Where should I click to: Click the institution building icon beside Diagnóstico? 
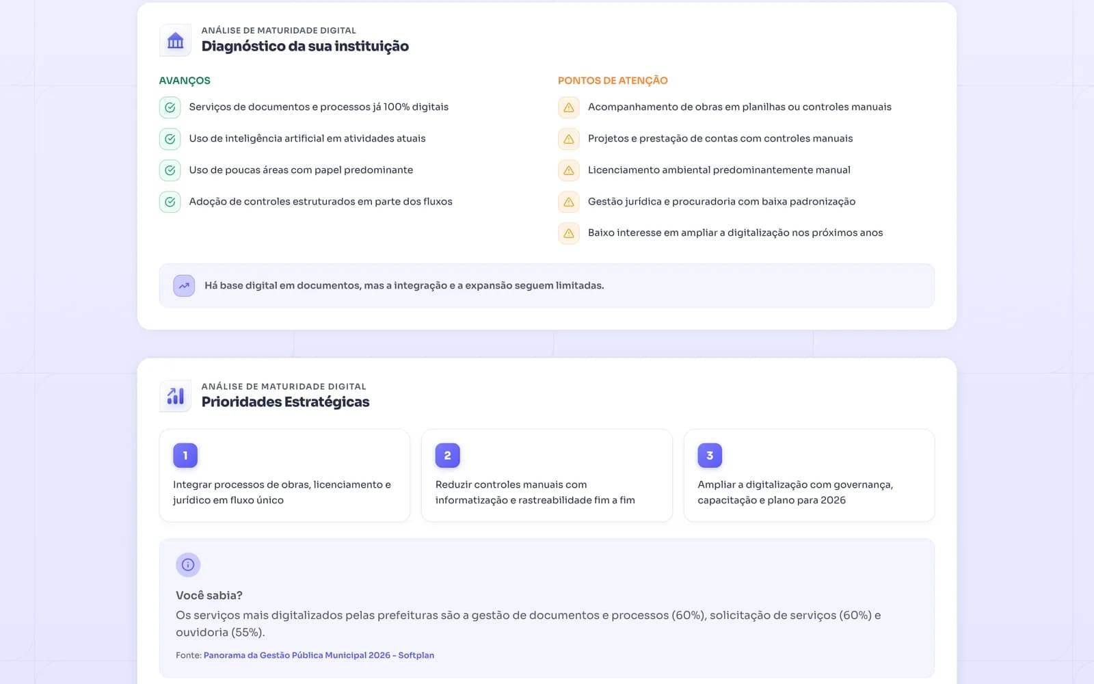[176, 41]
